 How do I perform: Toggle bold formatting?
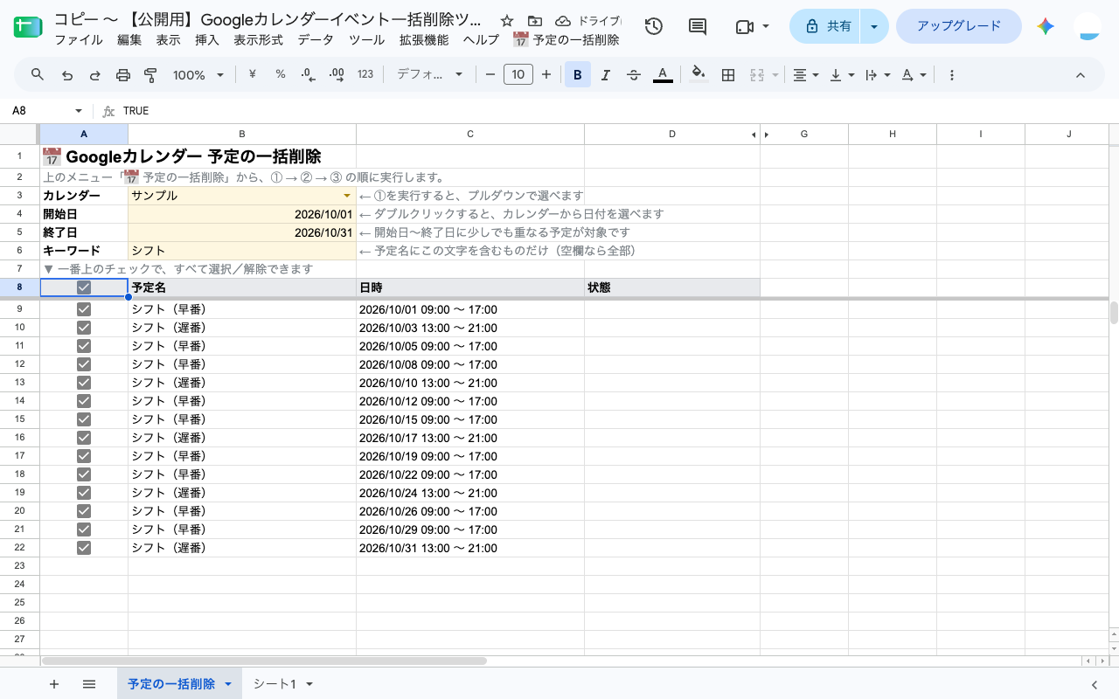[578, 75]
